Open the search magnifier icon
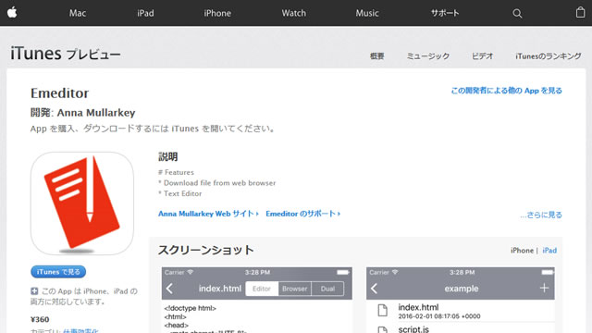 click(517, 14)
